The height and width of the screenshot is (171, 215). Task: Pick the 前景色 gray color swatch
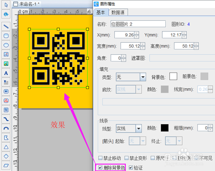pyautogui.click(x=204, y=76)
